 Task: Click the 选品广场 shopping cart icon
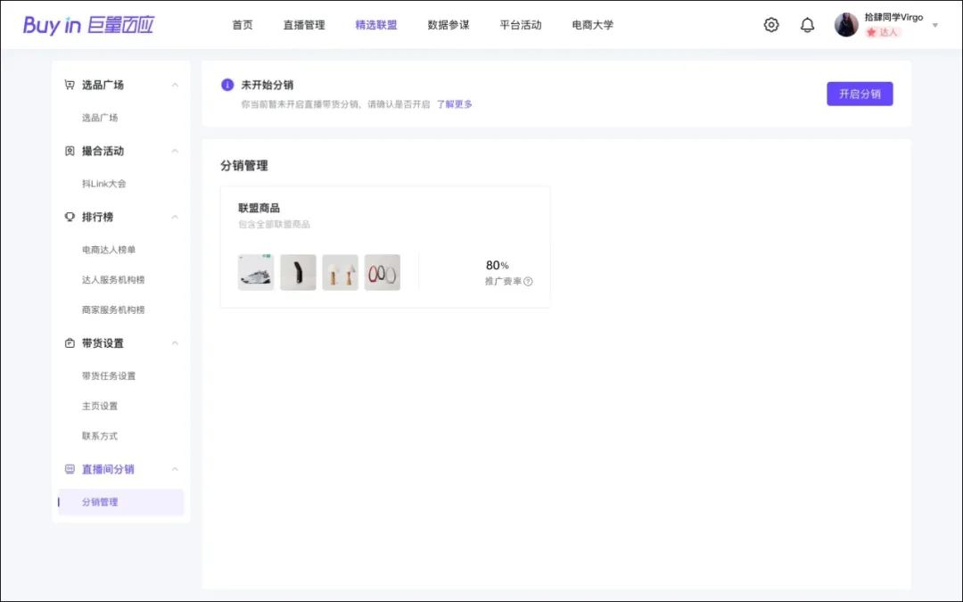pyautogui.click(x=70, y=85)
